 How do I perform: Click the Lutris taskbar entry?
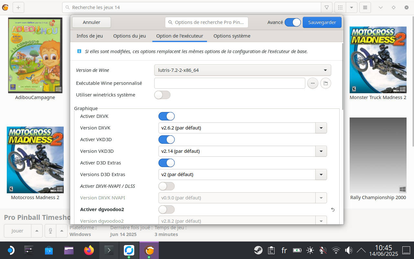[149, 250]
